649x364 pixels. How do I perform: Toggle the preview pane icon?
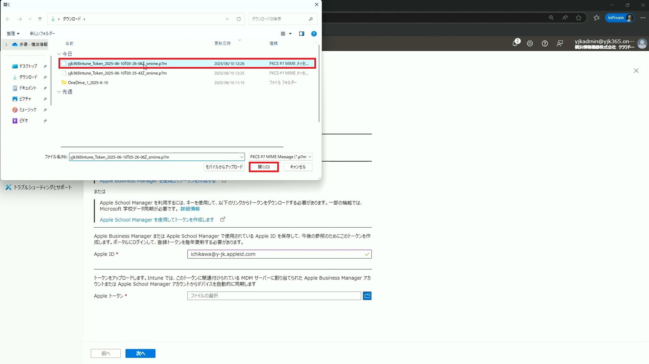(x=302, y=34)
